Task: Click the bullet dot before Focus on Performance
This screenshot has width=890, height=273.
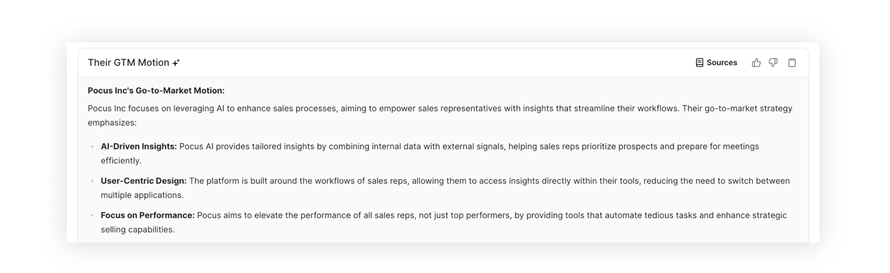Action: [x=92, y=216]
